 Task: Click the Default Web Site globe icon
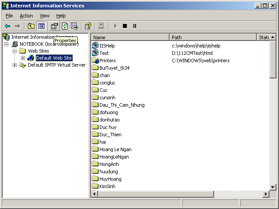pos(31,58)
